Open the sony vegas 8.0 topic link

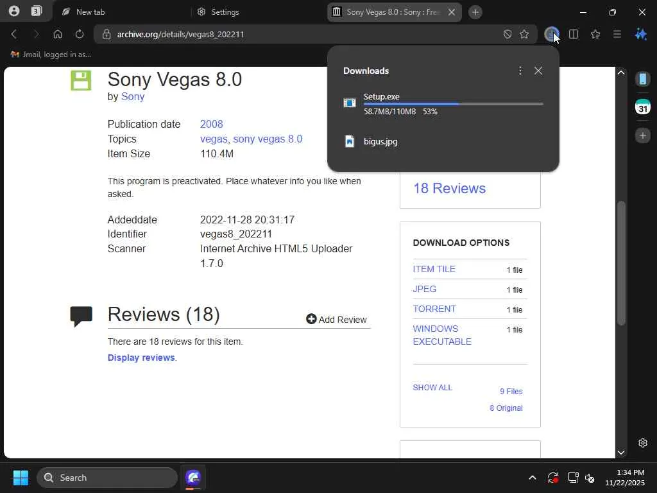268,139
